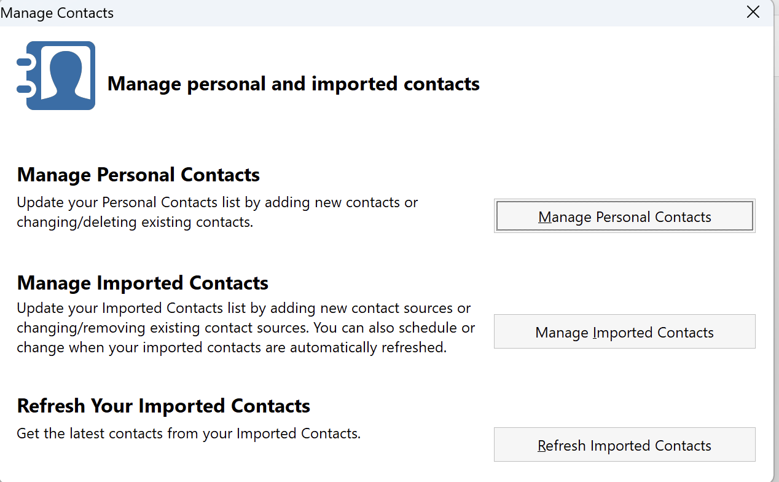Click the "Refresh Your Imported Contacts" section heading
779x482 pixels.
(163, 406)
